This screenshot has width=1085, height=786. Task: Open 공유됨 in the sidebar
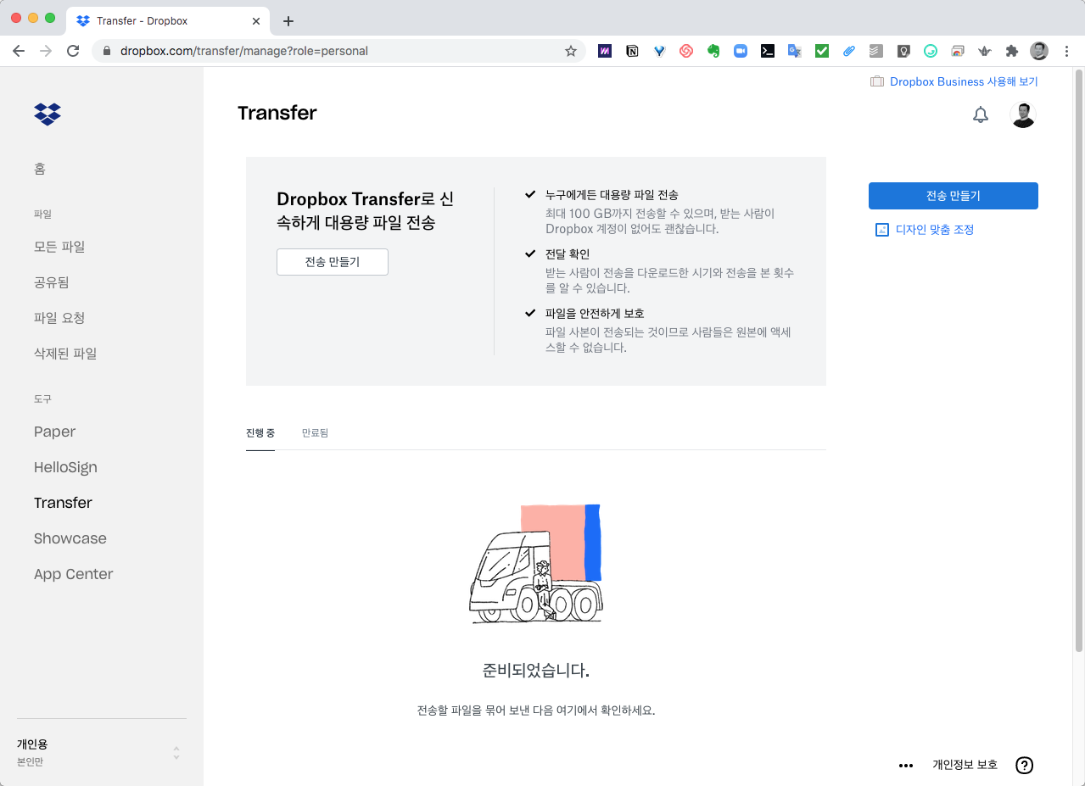(x=52, y=282)
